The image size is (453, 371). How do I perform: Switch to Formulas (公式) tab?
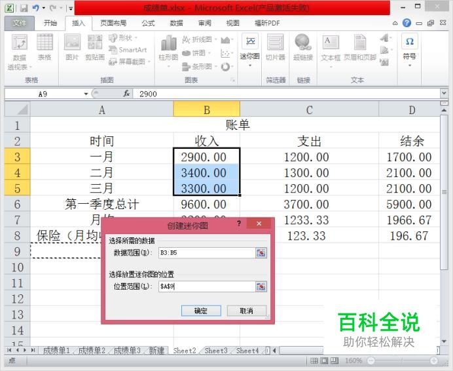(x=149, y=23)
